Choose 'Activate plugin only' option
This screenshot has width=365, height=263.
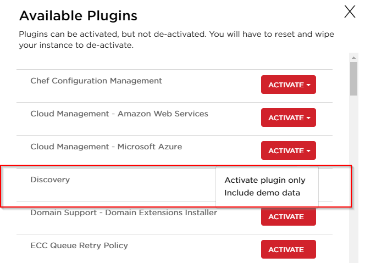(264, 180)
